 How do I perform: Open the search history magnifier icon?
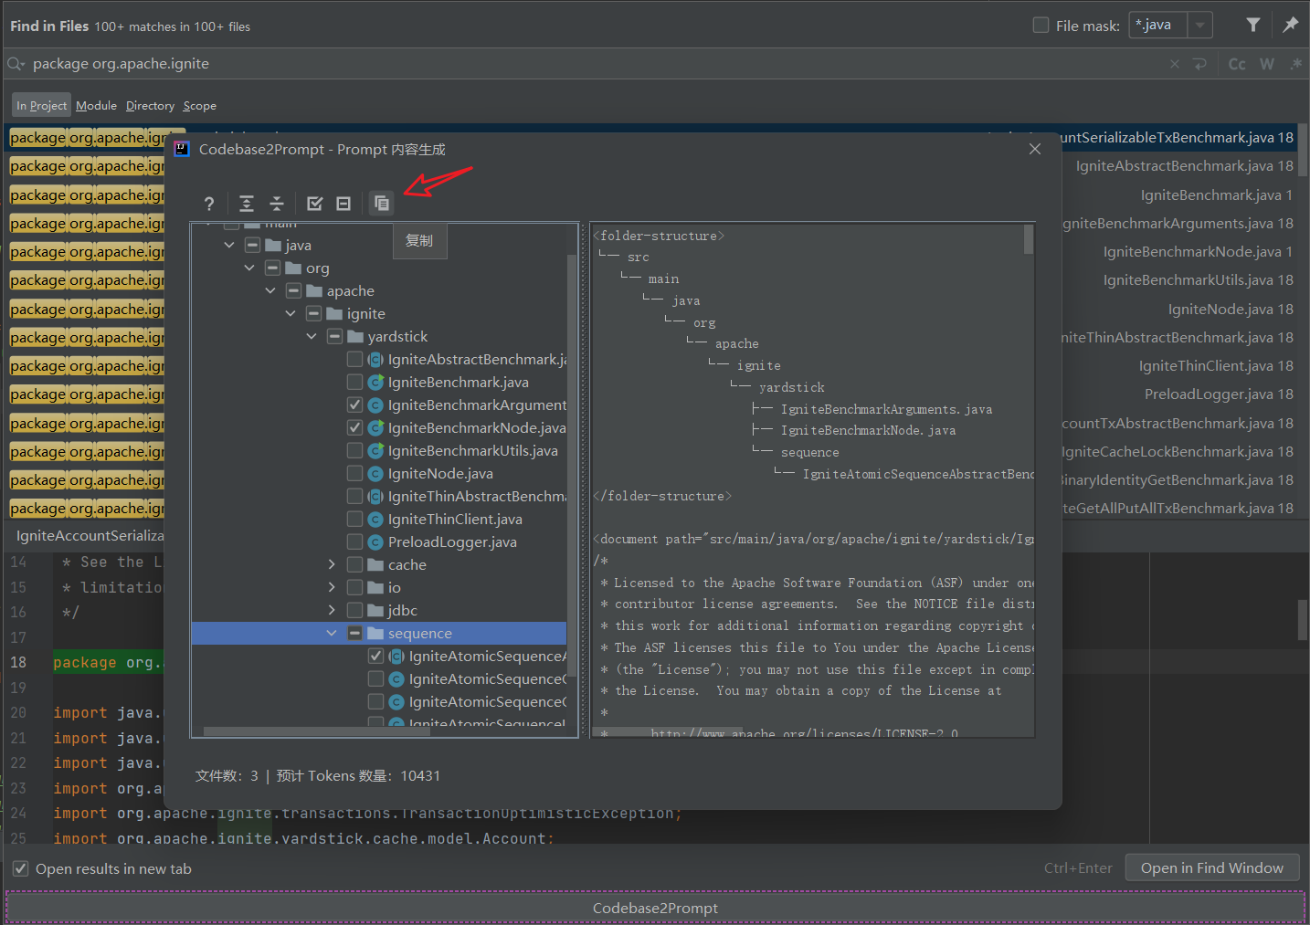pyautogui.click(x=16, y=64)
